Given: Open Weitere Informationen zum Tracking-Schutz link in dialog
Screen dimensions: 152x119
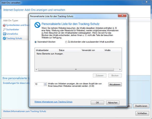Looking at the screenshot, I should point(53,102).
